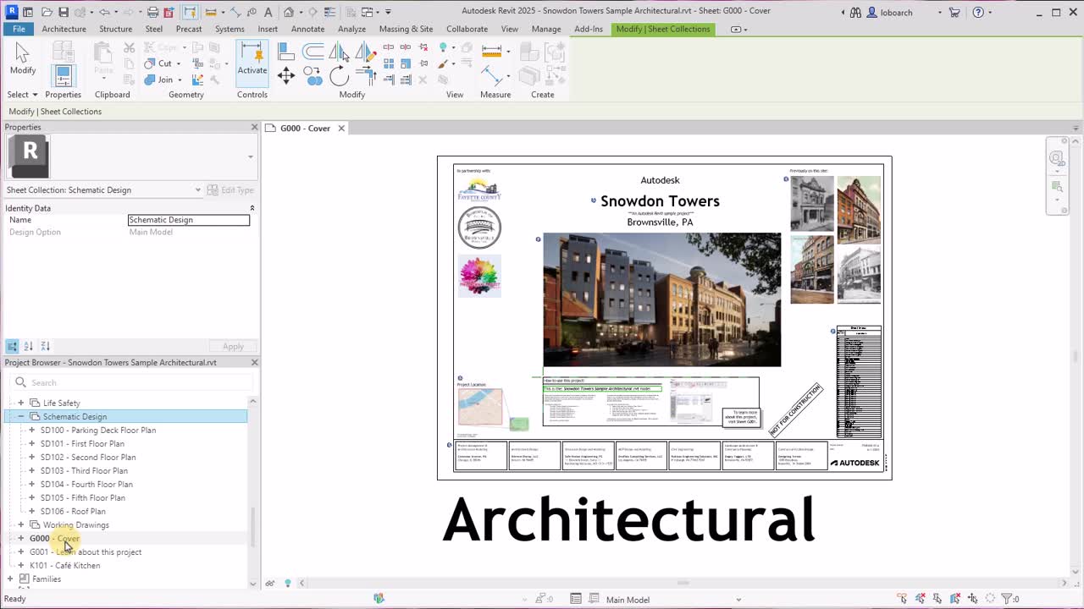Click the Print icon in quick access toolbar

152,12
